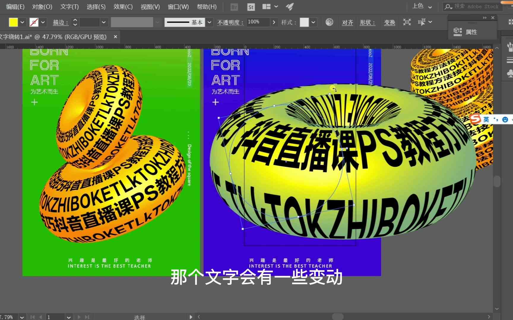Open the 效果(C) menu
The image size is (513, 320).
(x=123, y=7)
